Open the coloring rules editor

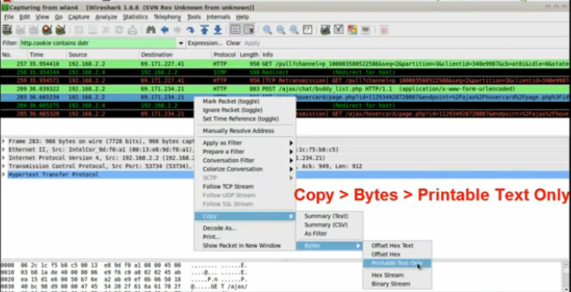point(352,30)
